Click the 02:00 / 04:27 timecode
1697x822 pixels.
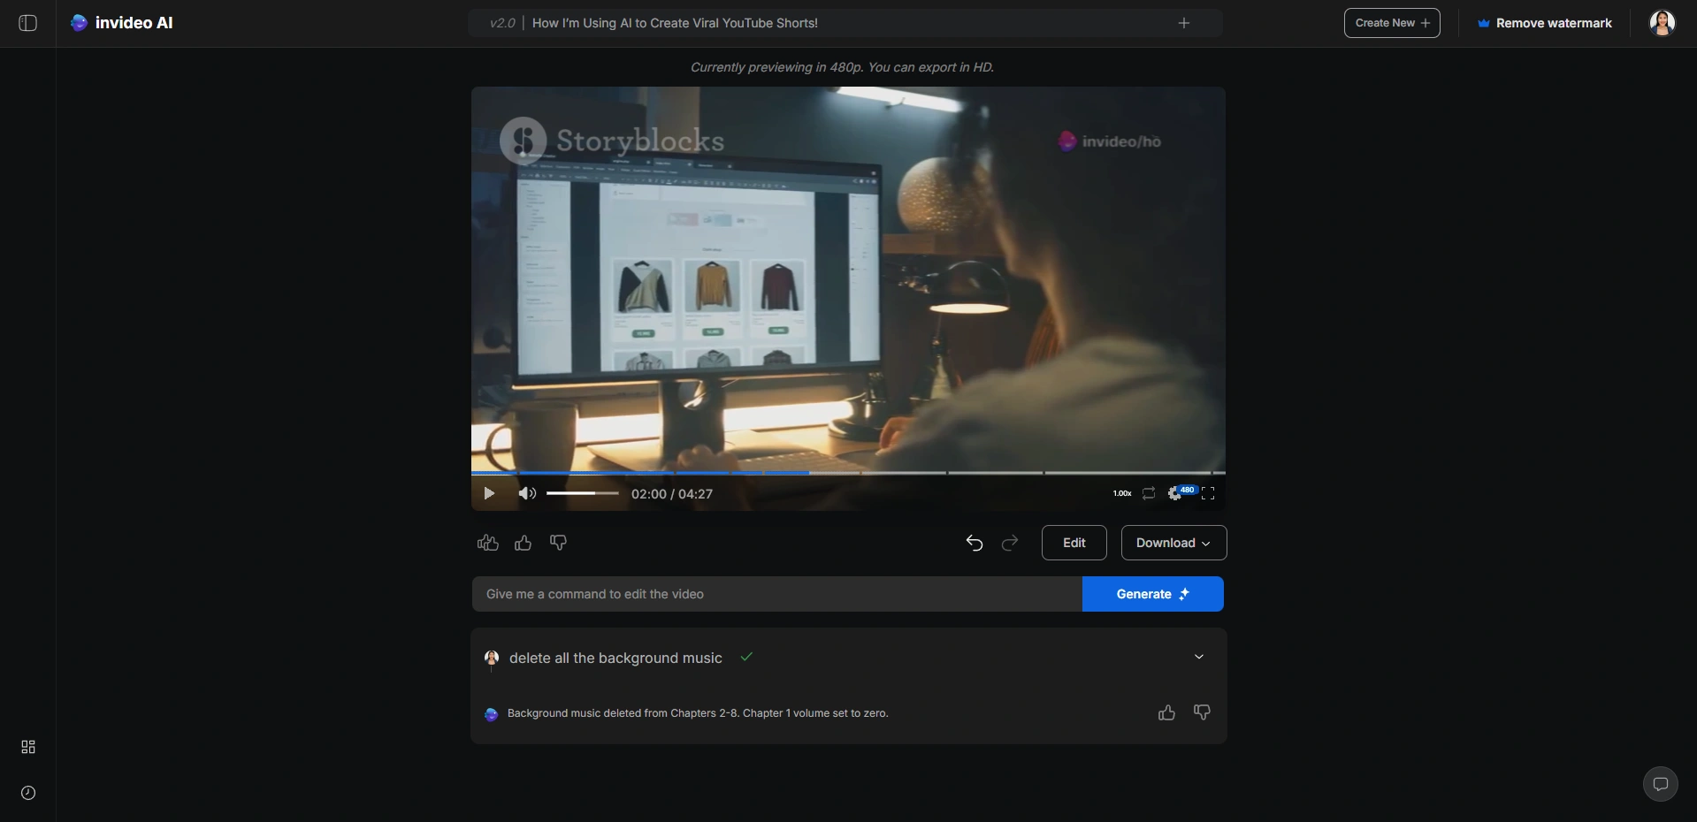pyautogui.click(x=672, y=494)
